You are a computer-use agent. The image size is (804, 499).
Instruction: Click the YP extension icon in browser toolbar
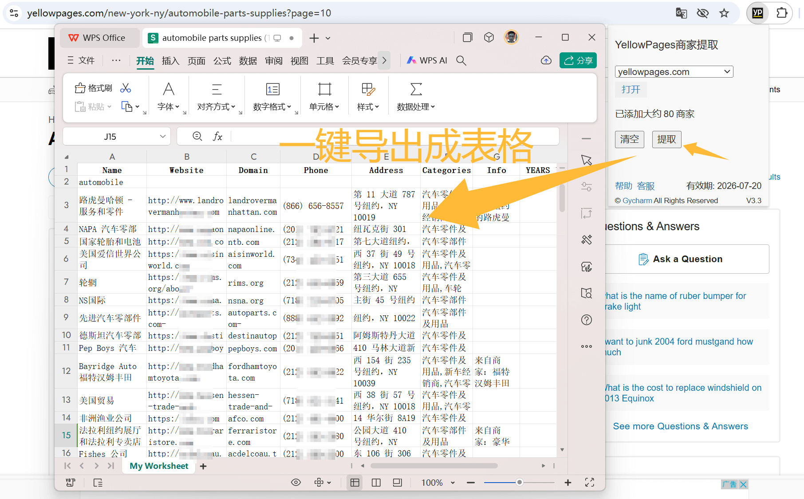click(757, 13)
